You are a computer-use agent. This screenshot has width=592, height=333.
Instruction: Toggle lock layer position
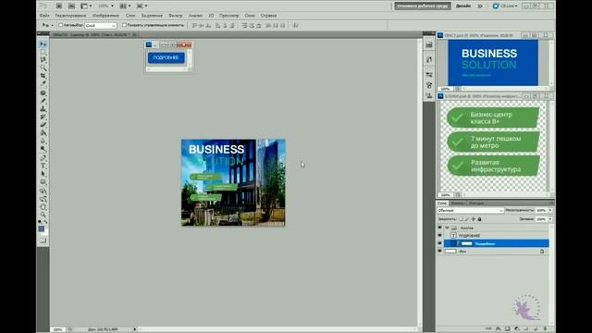pos(474,219)
